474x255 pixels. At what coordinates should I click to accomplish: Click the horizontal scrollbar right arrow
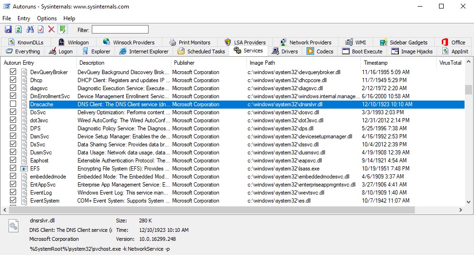461,210
